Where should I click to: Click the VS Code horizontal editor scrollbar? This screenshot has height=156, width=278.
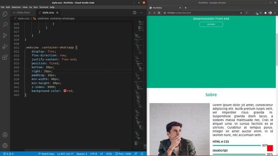pyautogui.click(x=72, y=150)
